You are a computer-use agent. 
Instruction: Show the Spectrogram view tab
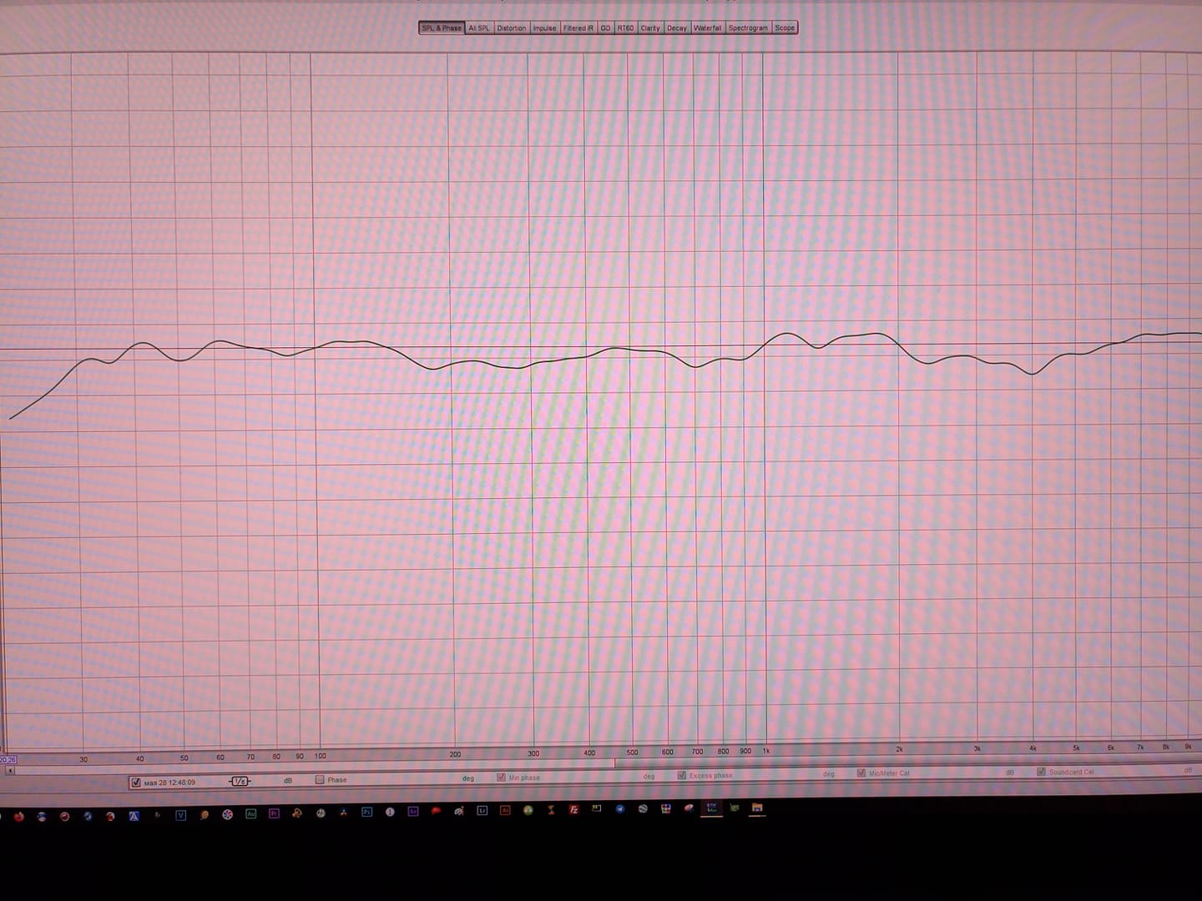click(747, 28)
